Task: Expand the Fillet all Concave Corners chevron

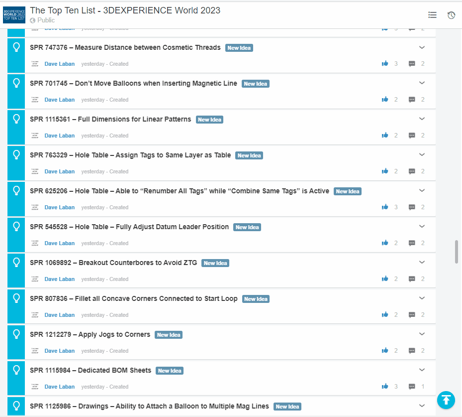Action: pos(422,298)
